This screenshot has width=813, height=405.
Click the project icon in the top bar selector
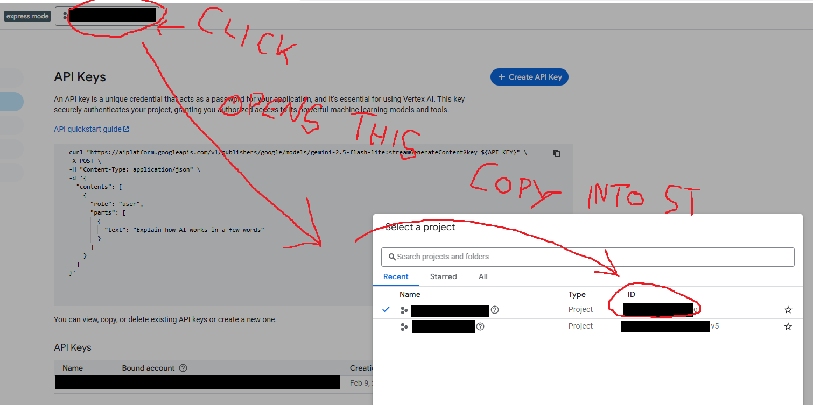click(x=65, y=16)
